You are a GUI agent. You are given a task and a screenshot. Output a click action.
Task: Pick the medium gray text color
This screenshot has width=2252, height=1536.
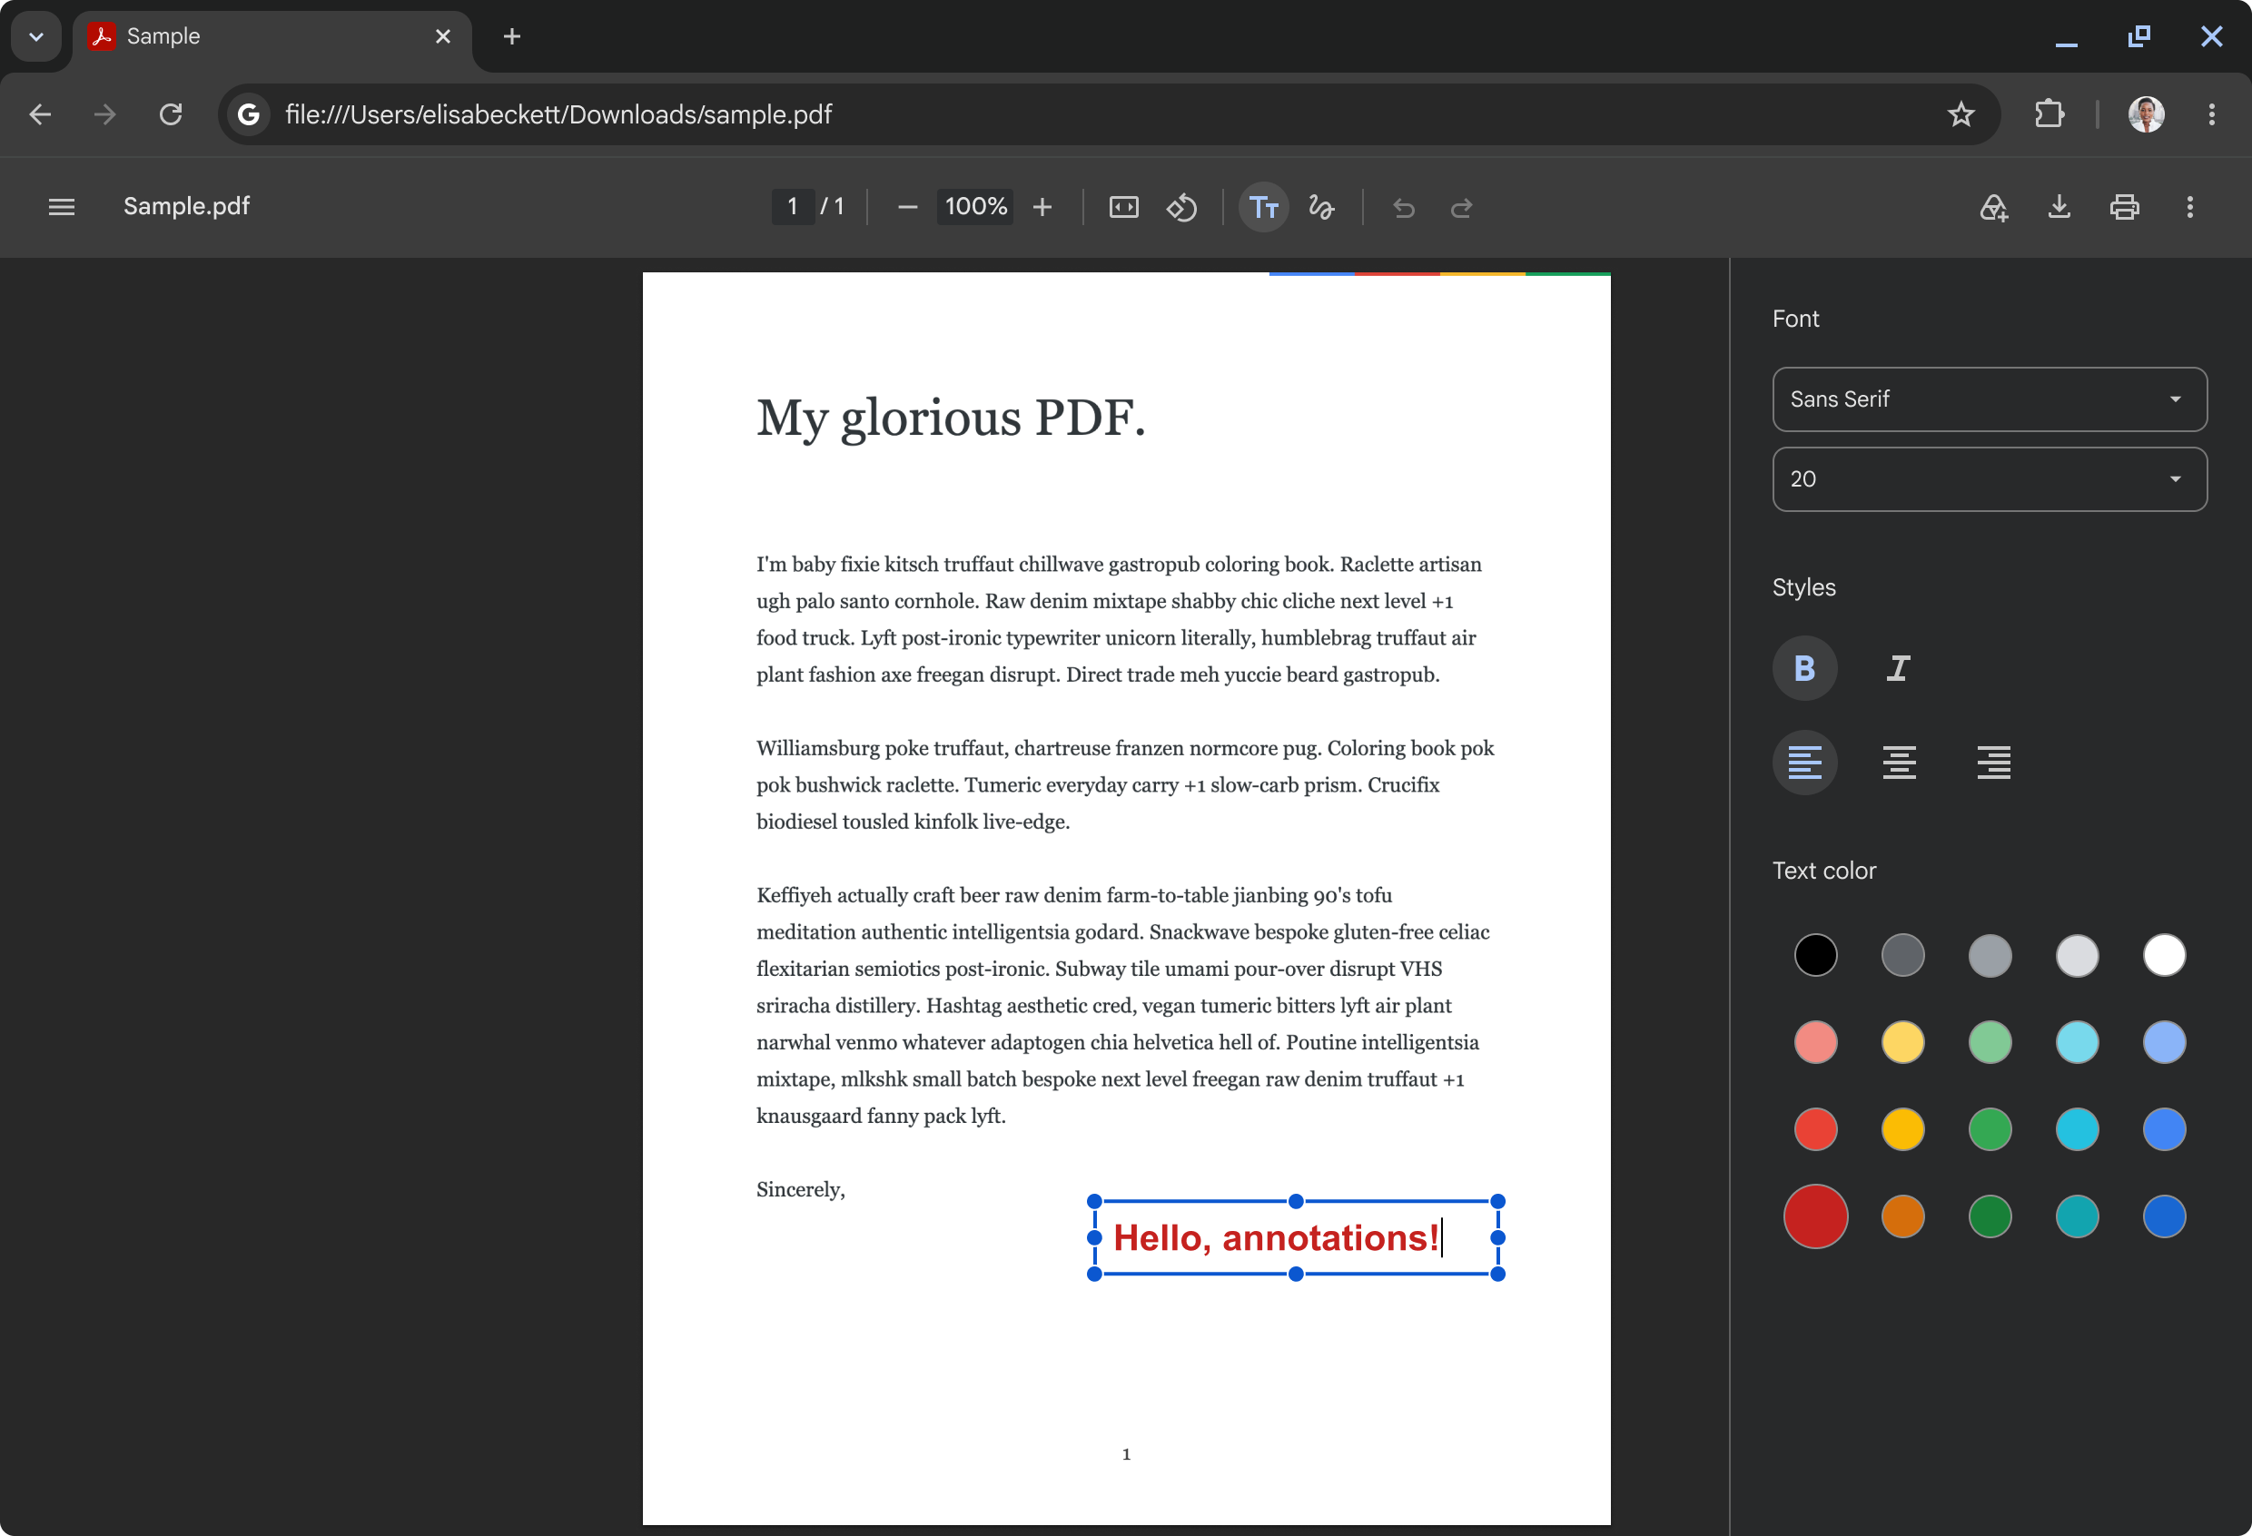point(1990,955)
